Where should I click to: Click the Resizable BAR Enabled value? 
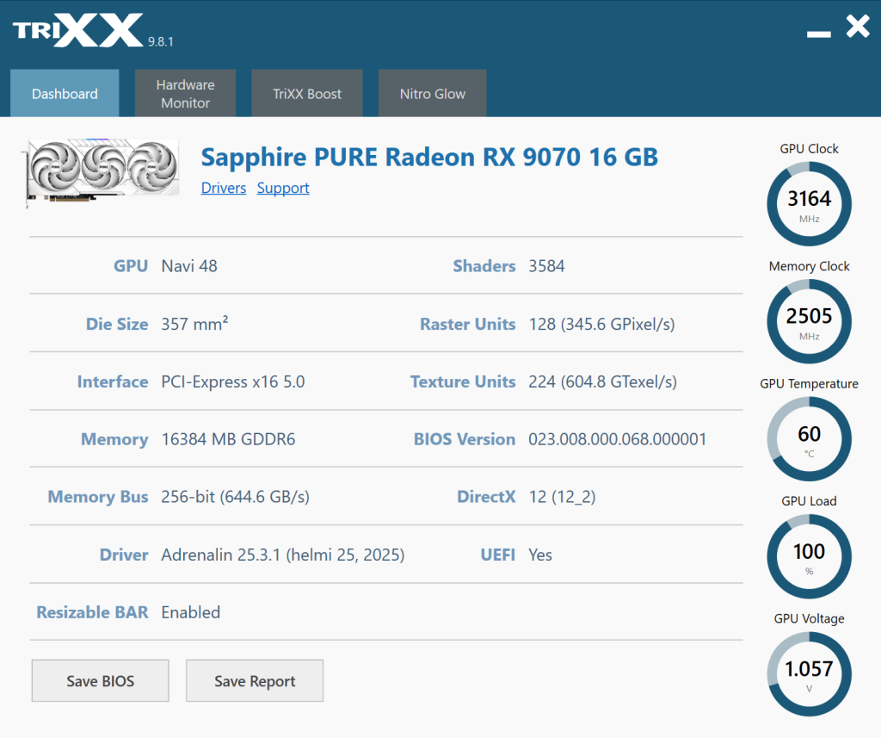[190, 612]
